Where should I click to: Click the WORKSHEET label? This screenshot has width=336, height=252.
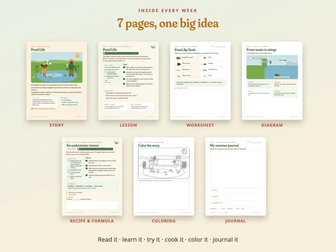[x=200, y=125]
